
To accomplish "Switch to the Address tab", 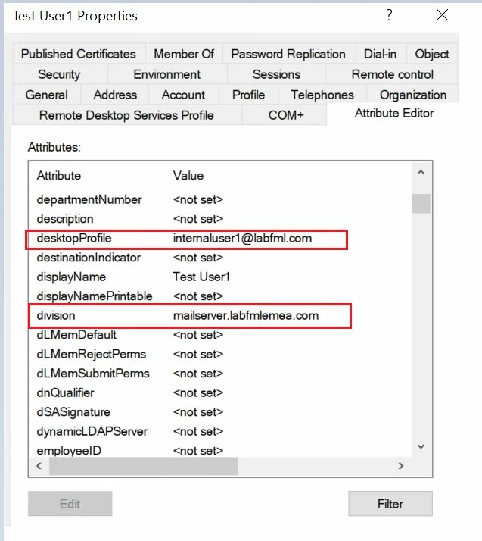I will [x=115, y=95].
